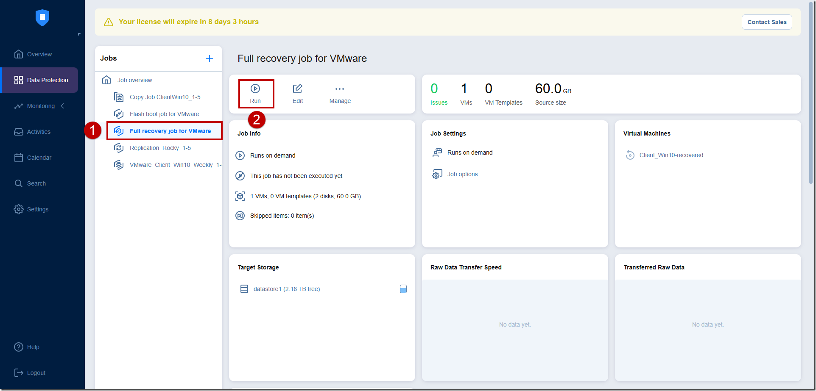The width and height of the screenshot is (816, 391).
Task: Click the Monitoring chart icon
Action: point(19,106)
